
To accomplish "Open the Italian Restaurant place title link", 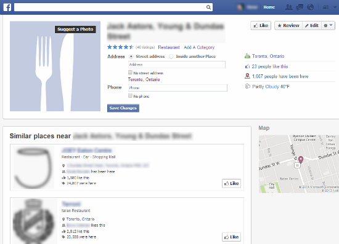I will (71, 203).
